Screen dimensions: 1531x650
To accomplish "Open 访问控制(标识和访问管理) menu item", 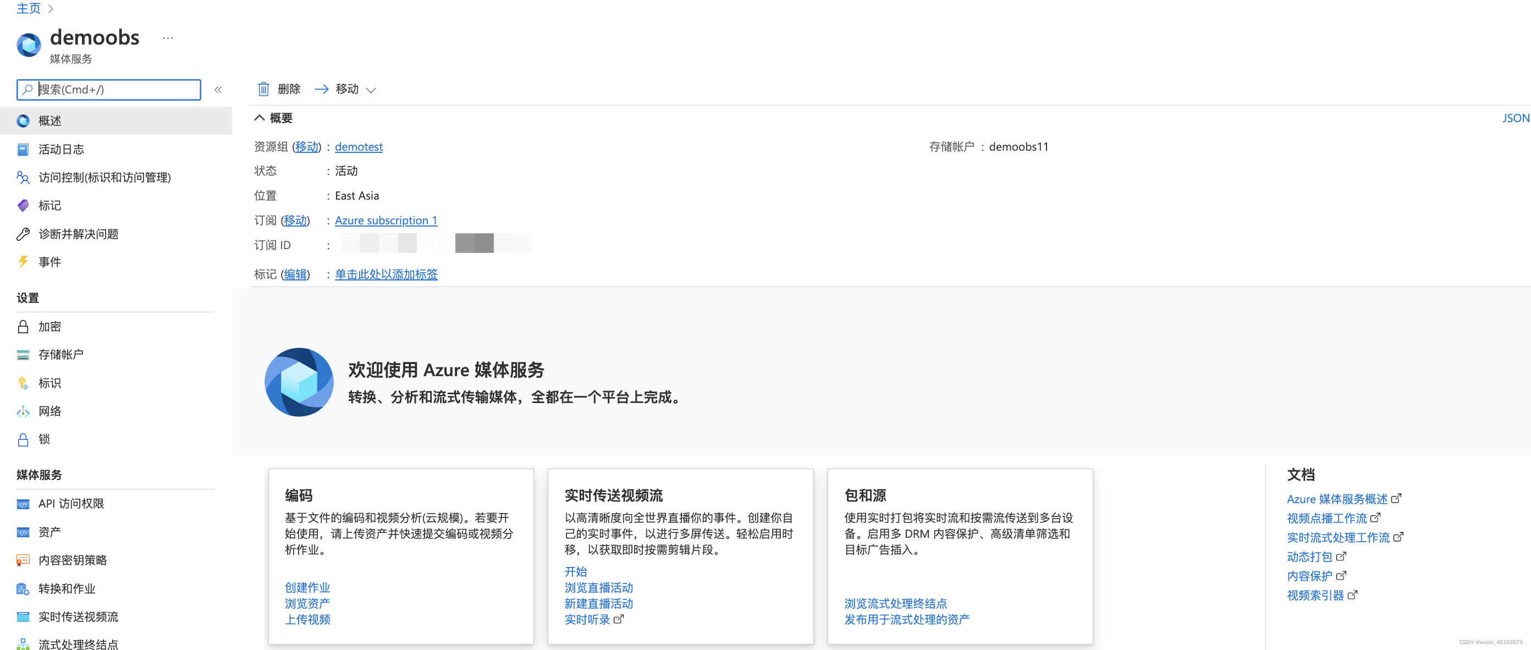I will click(x=116, y=178).
